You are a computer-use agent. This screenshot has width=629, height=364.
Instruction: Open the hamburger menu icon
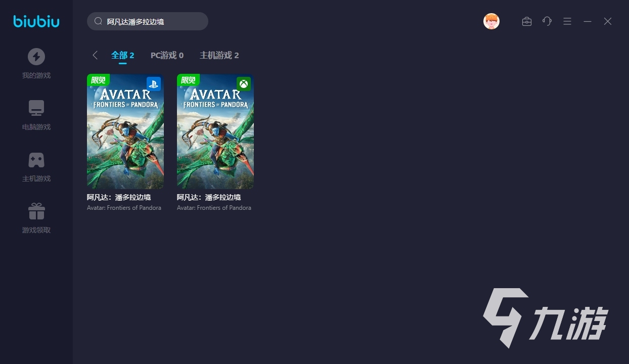point(567,21)
